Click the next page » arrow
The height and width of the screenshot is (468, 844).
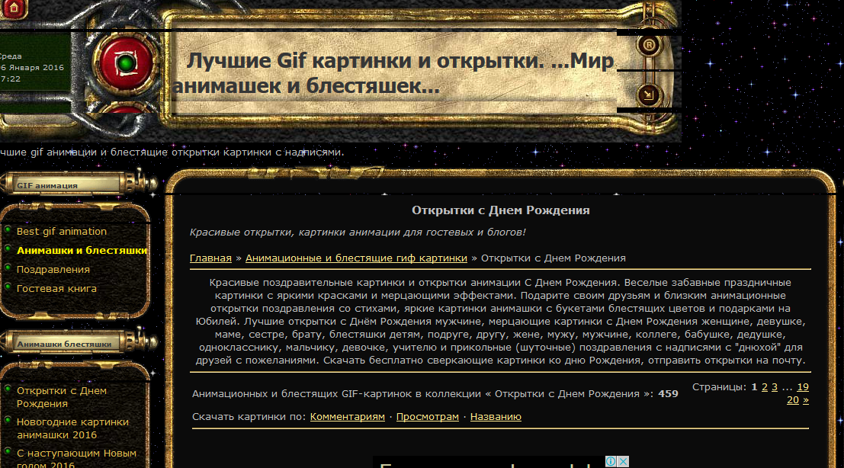pyautogui.click(x=806, y=399)
